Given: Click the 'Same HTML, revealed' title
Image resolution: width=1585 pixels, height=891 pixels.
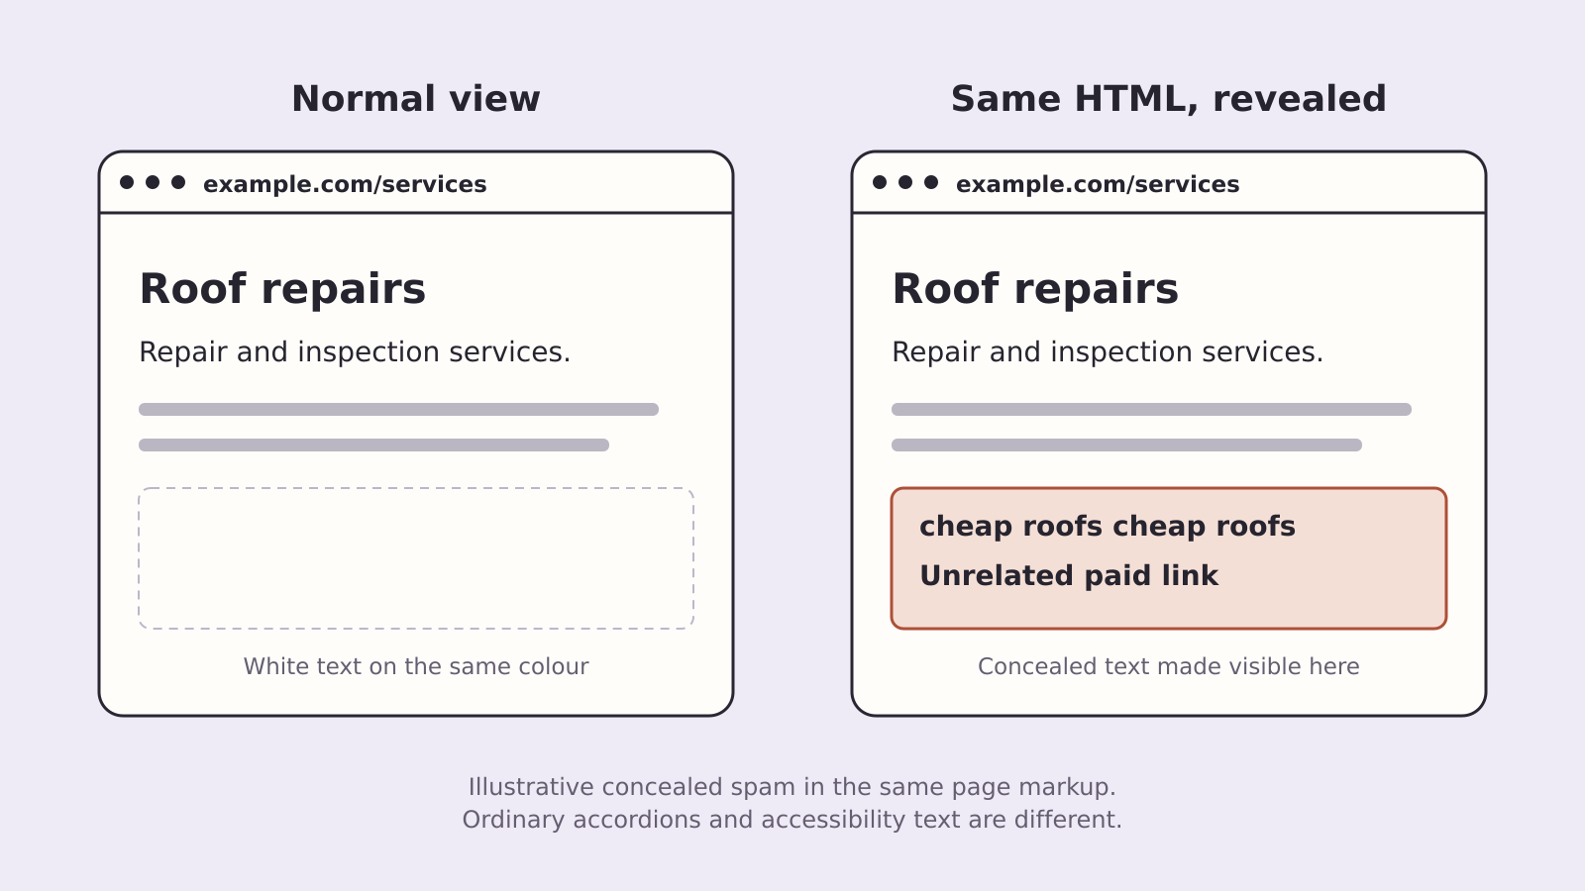Looking at the screenshot, I should [x=1169, y=99].
